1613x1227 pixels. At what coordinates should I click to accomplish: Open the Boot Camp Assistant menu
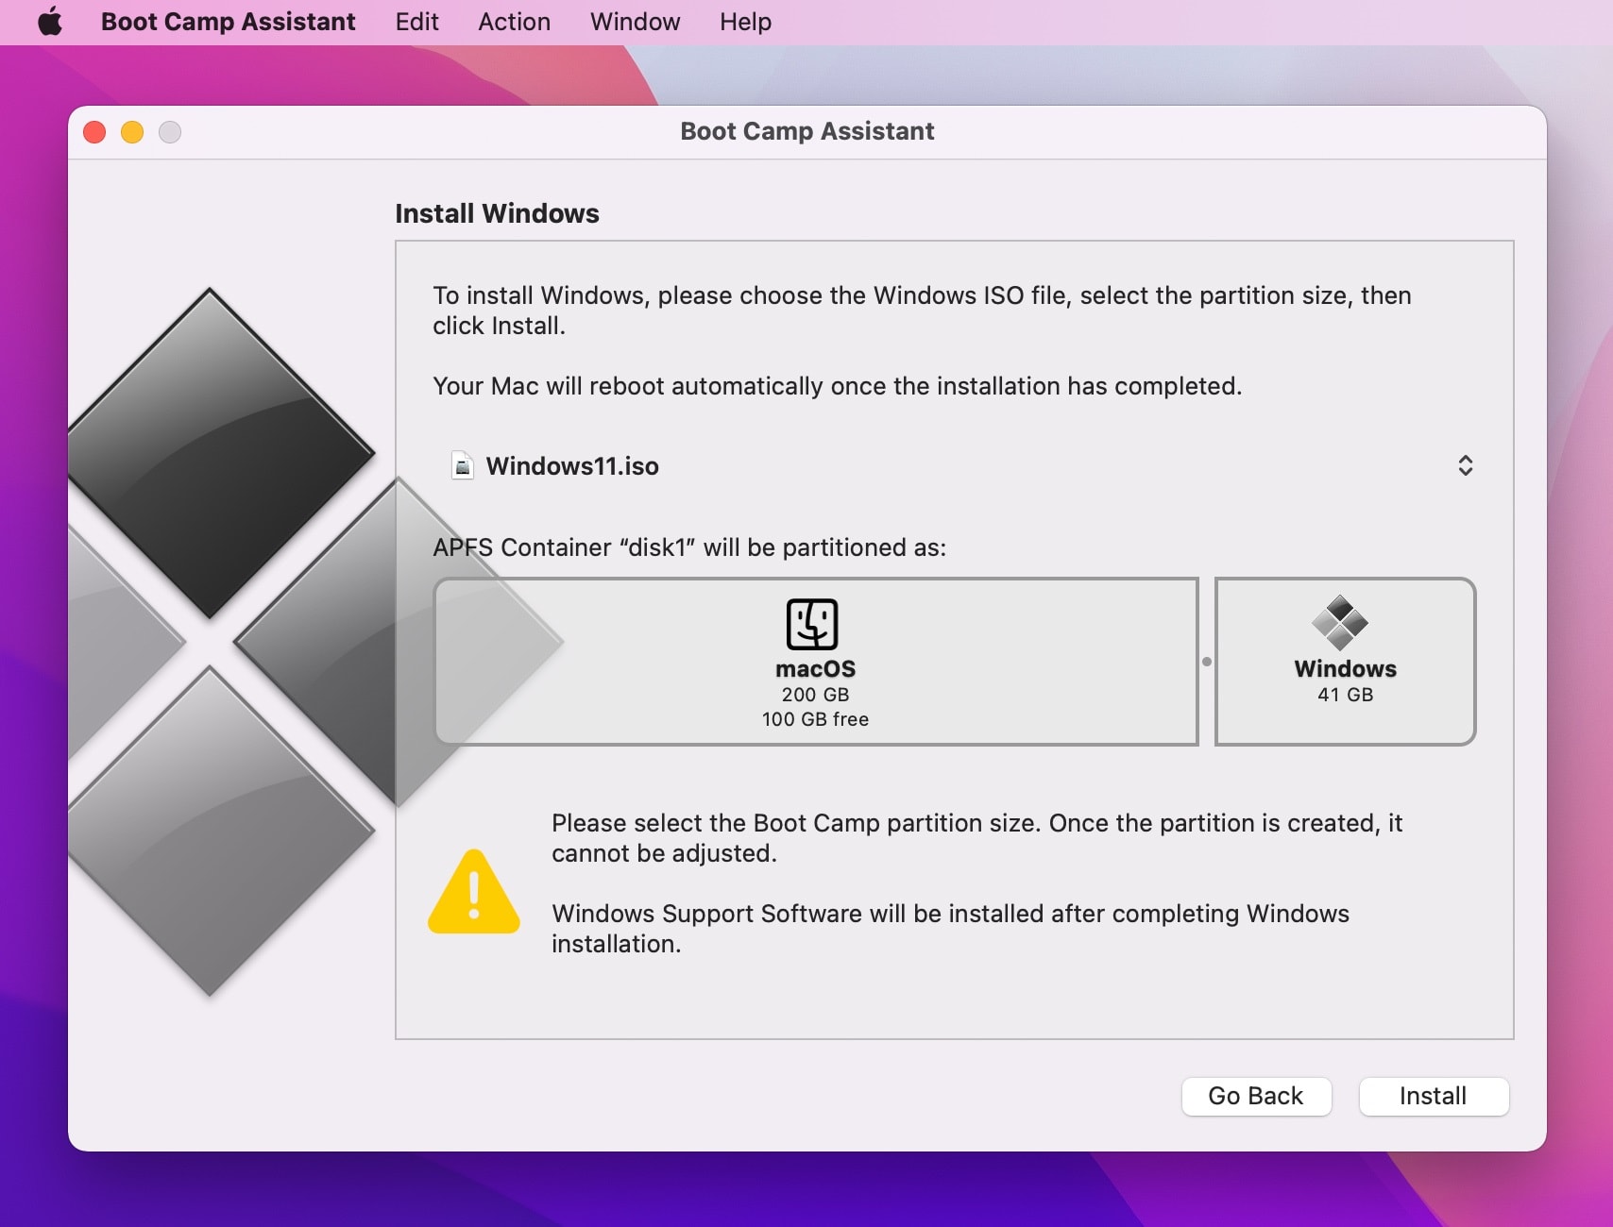point(229,21)
